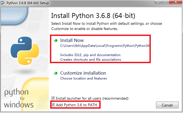Minimize the Python Setup window
183x113 pixels.
(x=158, y=2)
